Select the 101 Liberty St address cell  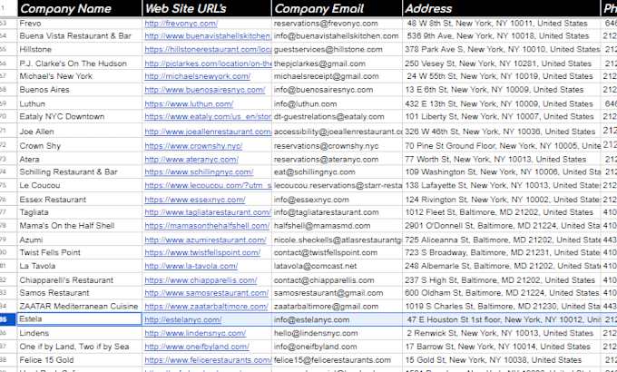502,116
